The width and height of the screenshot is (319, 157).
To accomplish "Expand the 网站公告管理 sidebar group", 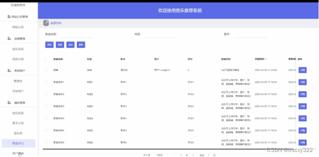I will [19, 17].
